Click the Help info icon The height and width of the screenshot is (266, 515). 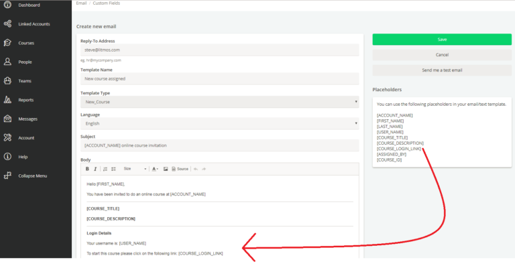coord(7,157)
